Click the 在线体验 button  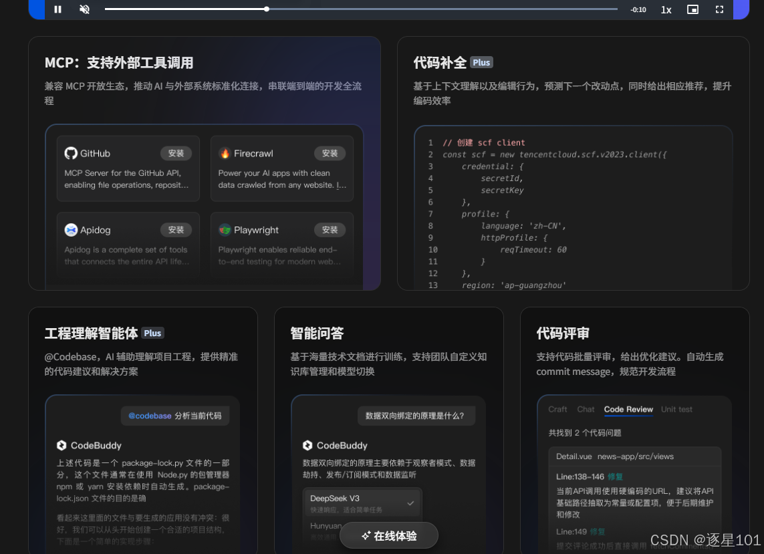pos(388,535)
